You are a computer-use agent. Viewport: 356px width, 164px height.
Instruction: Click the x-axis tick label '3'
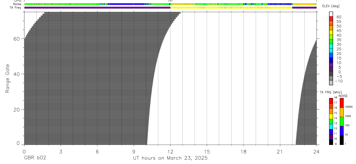click(x=61, y=152)
